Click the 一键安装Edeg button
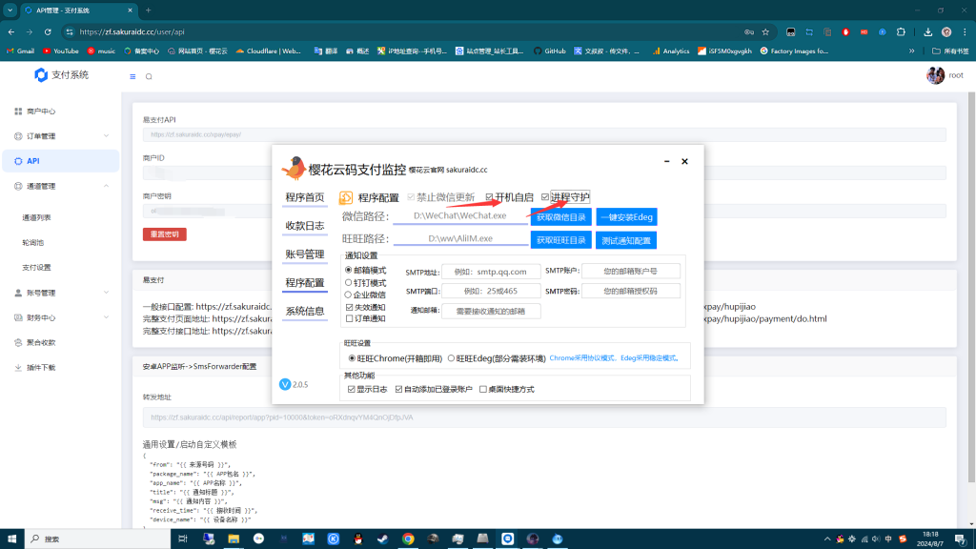Image resolution: width=976 pixels, height=549 pixels. 625,216
